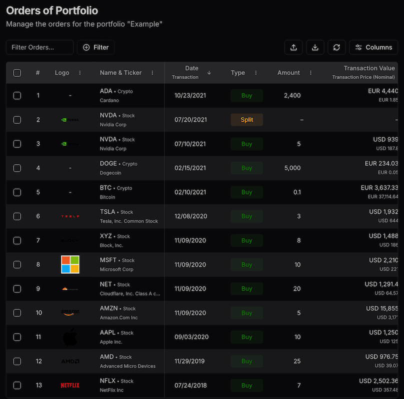
Task: Click the Netflix logo in row 13
Action: 70,385
